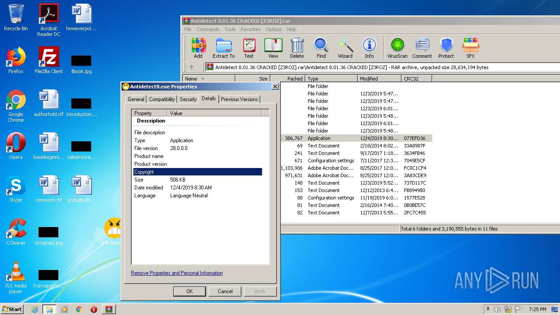
Task: Sort by Packed column header
Action: point(287,79)
